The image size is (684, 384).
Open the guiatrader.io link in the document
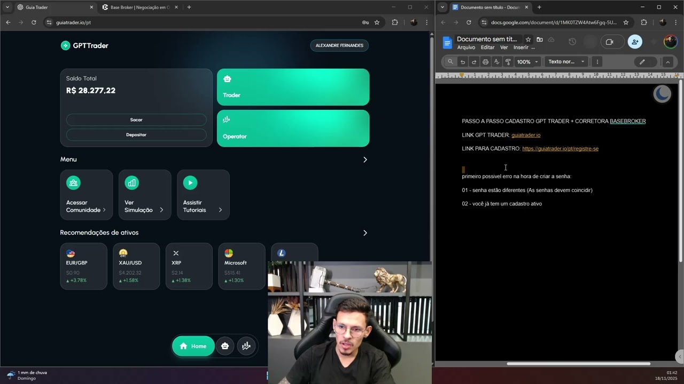pyautogui.click(x=526, y=135)
